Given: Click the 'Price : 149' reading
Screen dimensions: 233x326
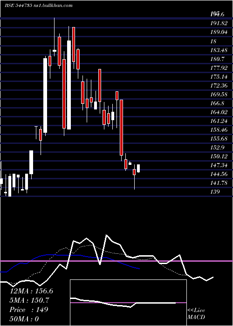Looking at the screenshot, I should tap(29, 310).
